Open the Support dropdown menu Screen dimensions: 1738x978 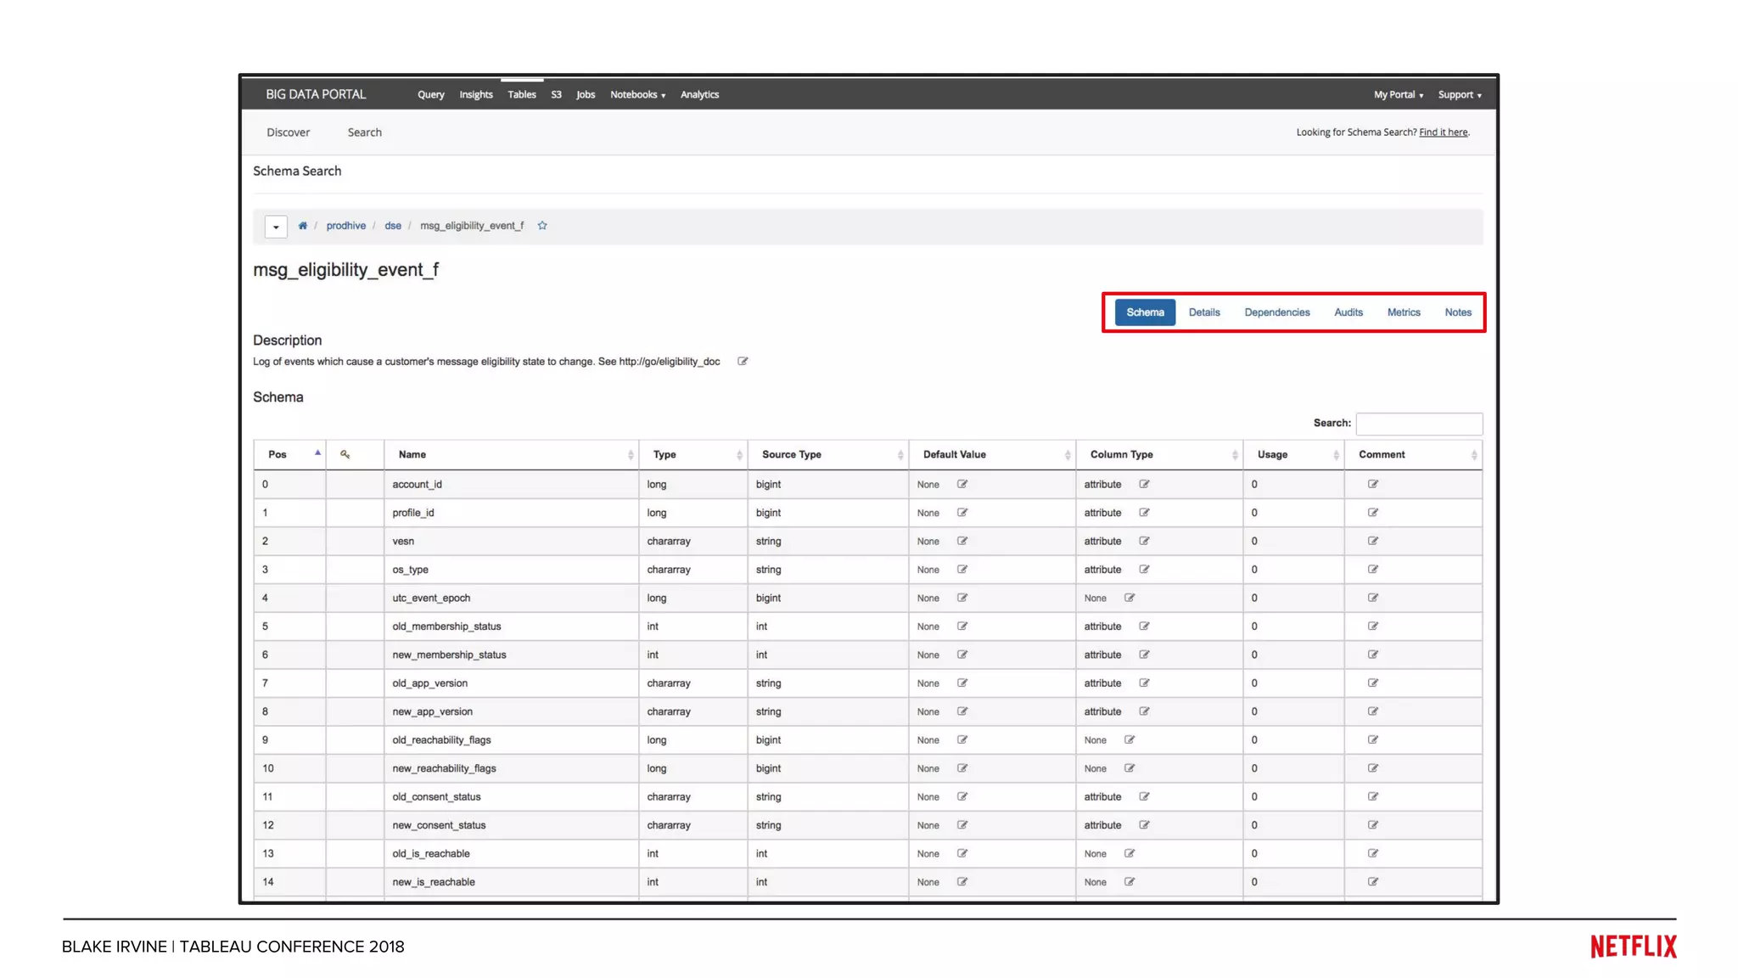tap(1459, 95)
